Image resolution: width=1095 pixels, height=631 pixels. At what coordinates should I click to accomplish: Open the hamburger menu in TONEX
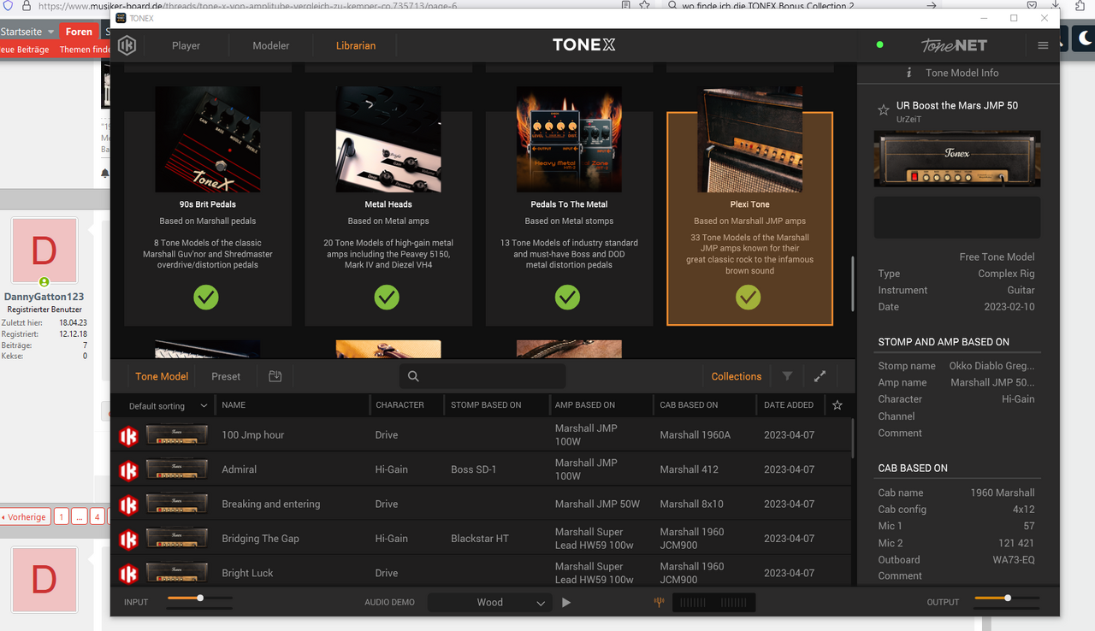1043,45
